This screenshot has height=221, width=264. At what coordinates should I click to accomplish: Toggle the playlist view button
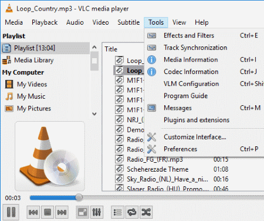pos(117,212)
